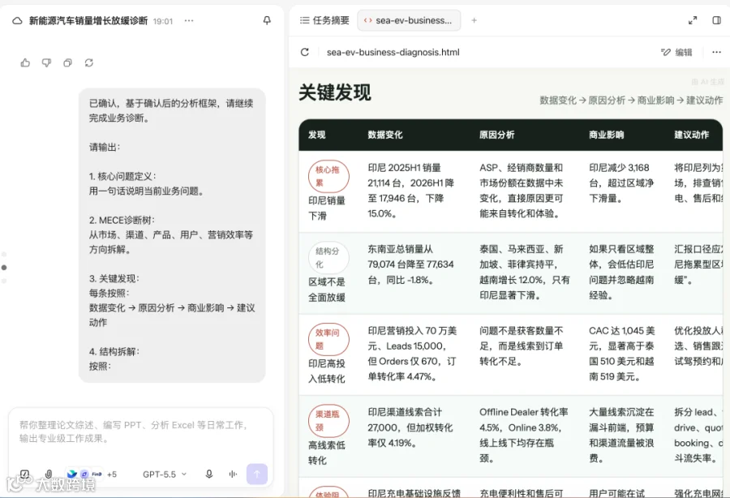730x498 pixels.
Task: Open the file preview more options menu
Action: click(716, 52)
